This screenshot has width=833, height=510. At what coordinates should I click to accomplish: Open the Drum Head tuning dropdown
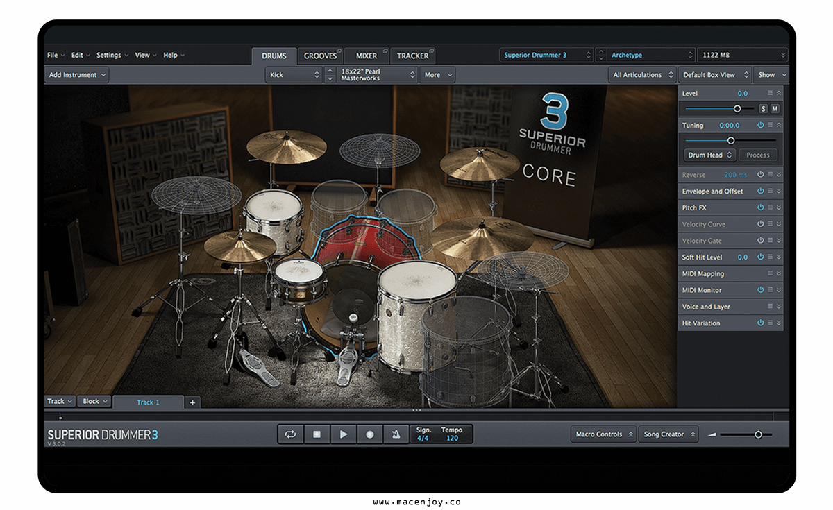[x=709, y=155]
